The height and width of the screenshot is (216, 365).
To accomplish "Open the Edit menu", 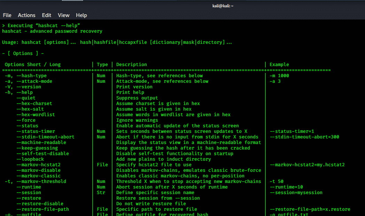I will [x=46, y=15].
